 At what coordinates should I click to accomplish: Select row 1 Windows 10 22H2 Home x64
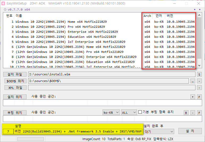tap(100, 22)
